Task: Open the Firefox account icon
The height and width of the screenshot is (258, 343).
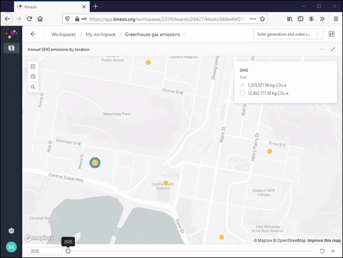Action: tap(311, 19)
